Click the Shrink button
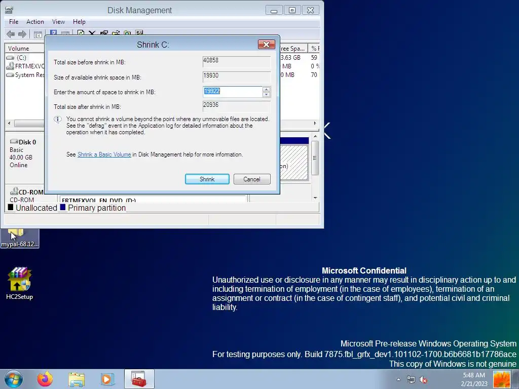The height and width of the screenshot is (389, 519). click(207, 179)
